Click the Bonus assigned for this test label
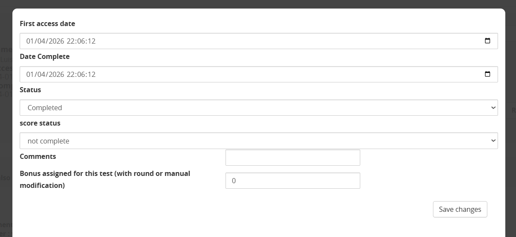Screen dimensions: 516x237 [x=105, y=179]
